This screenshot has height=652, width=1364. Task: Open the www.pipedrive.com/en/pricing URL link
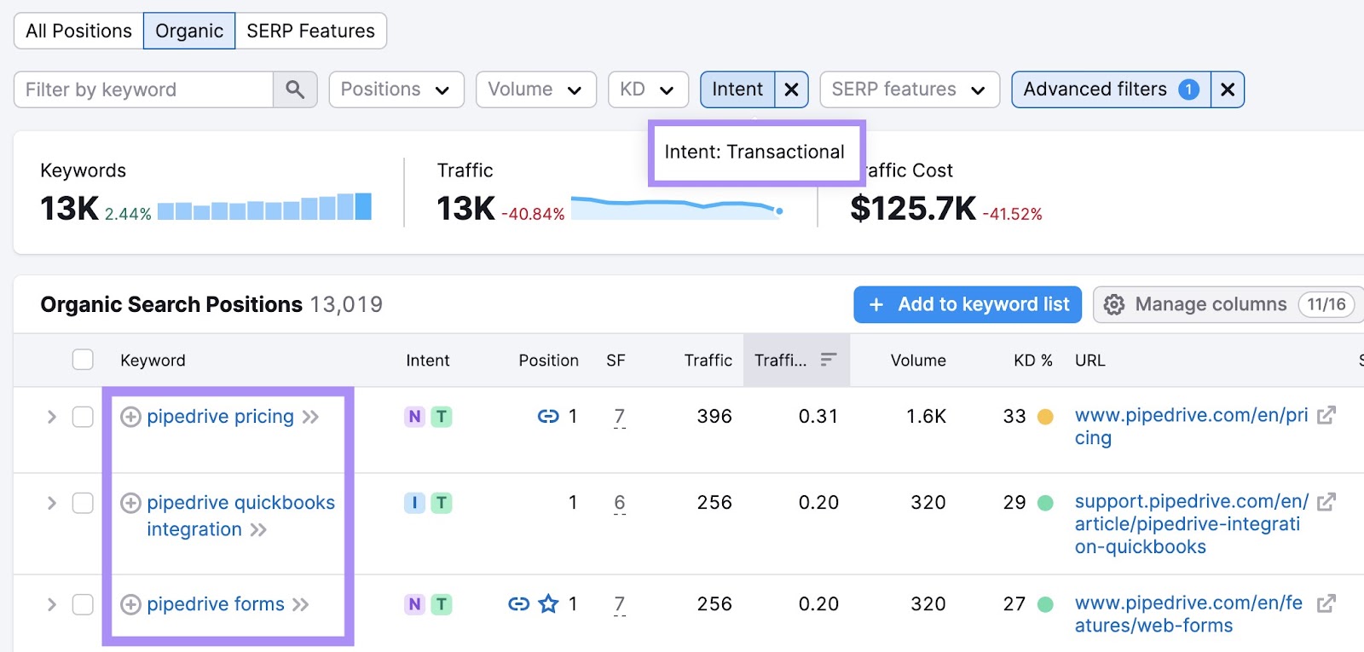click(1191, 426)
